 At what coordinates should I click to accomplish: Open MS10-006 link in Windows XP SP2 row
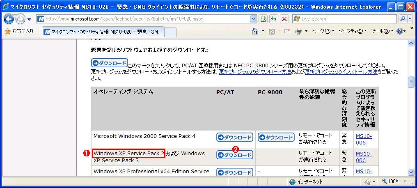(364, 157)
